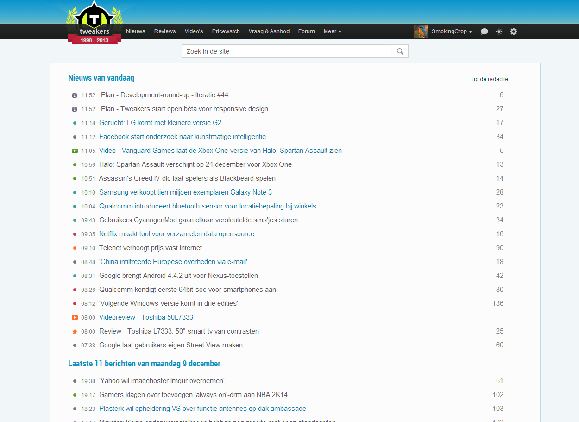Screen dimensions: 579x422
Task: Open the Forum menu item
Action: coord(307,31)
